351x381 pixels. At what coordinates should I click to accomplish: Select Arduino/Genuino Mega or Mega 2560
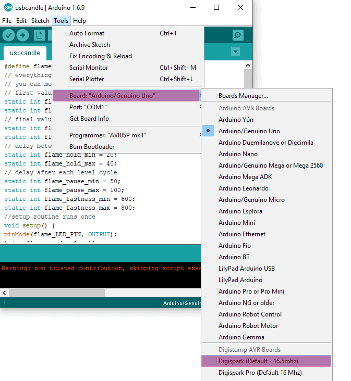[x=267, y=165]
